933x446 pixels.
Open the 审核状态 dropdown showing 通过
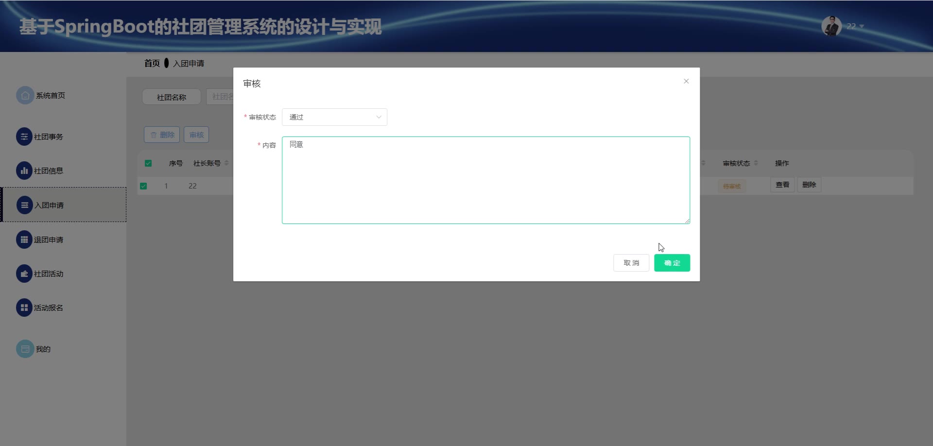(334, 117)
